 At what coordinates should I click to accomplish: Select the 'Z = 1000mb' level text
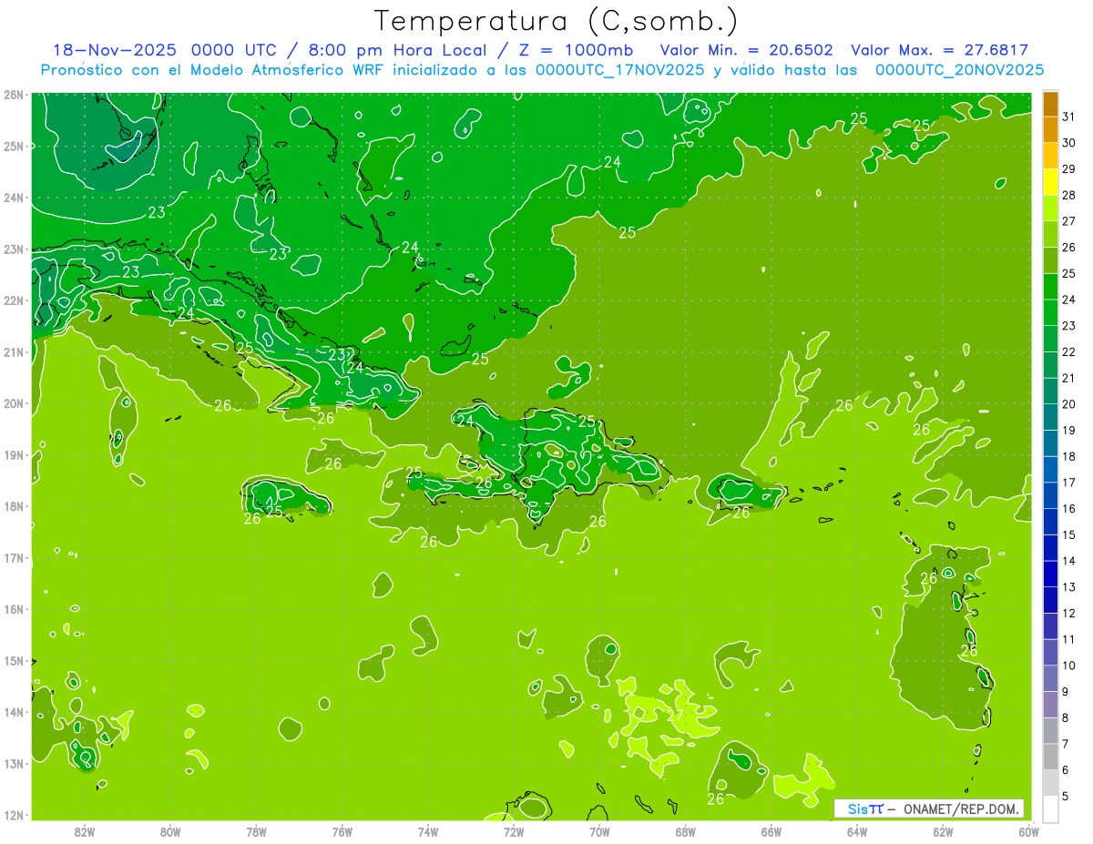click(x=577, y=50)
